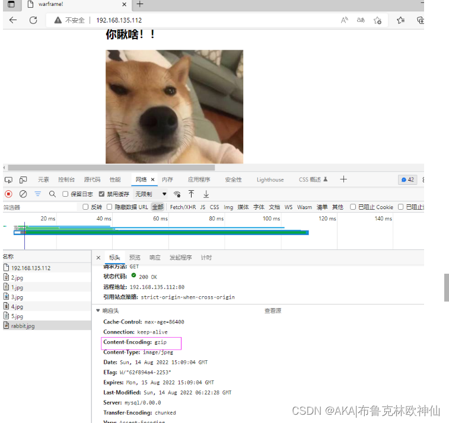
Task: Click view source (查看源) link
Action: coord(273,311)
